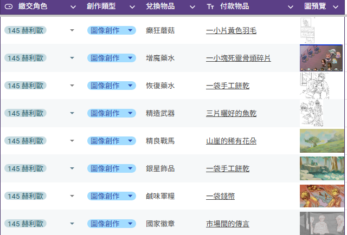Image resolution: width=347 pixels, height=235 pixels.
Task: Expand the 圖像創作 chip in the 精良戰馬 row
Action: (x=130, y=141)
